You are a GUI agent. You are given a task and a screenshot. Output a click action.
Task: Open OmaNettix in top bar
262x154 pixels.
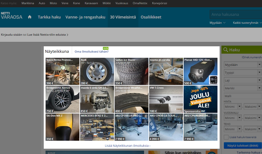(x=140, y=3)
